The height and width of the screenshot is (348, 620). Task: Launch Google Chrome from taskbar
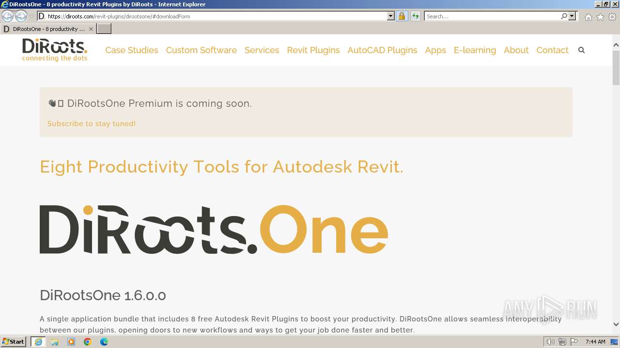(x=88, y=342)
